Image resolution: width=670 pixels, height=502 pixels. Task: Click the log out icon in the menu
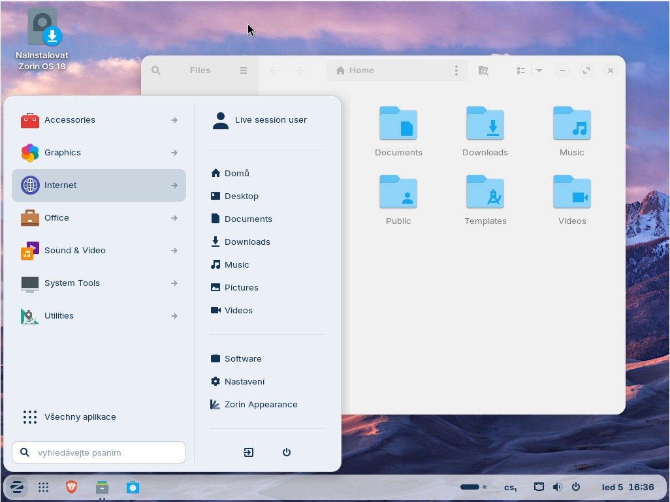tap(249, 452)
